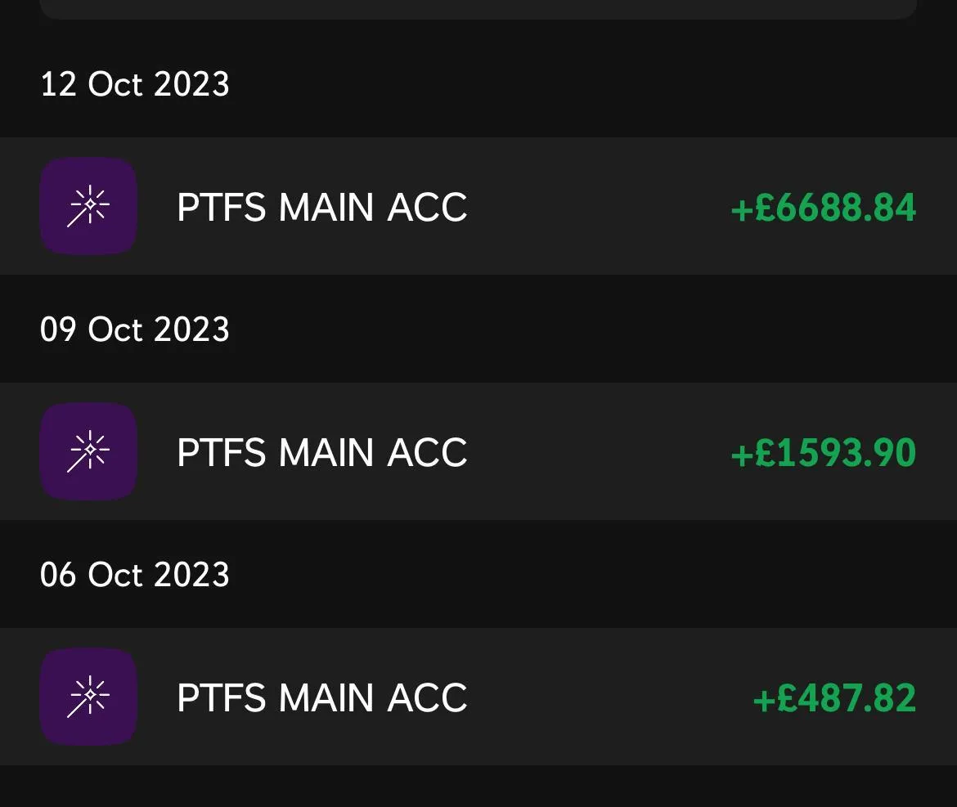957x807 pixels.
Task: Click the purple wand icon for the £6688.84 transaction
Action: (x=88, y=206)
